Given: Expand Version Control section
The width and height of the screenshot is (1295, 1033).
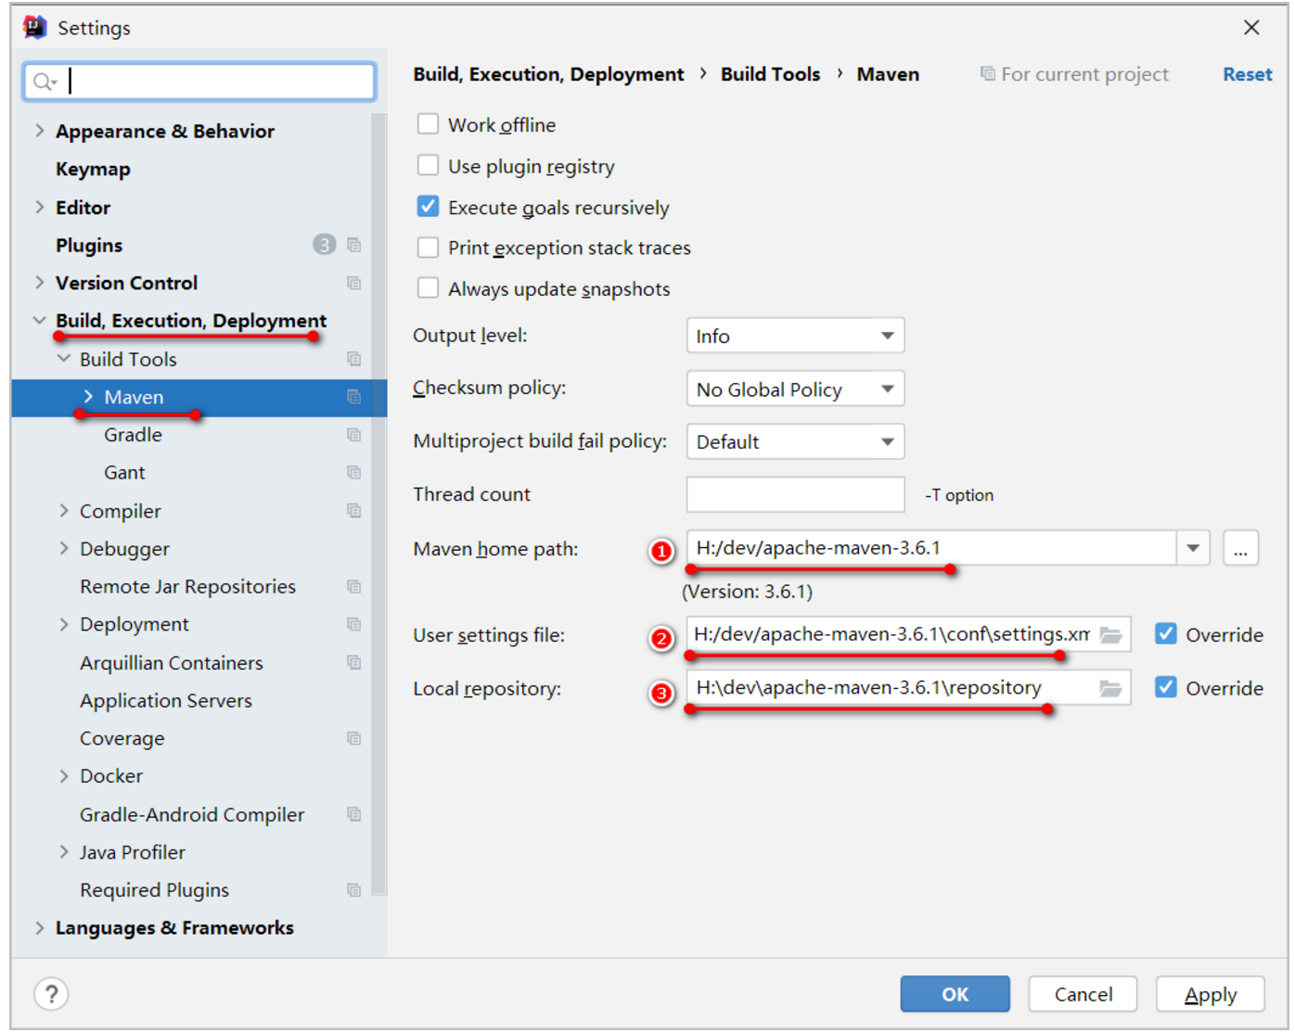Looking at the screenshot, I should point(40,282).
